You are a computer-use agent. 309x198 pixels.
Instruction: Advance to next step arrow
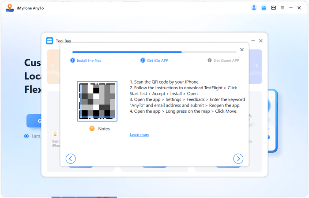(238, 159)
